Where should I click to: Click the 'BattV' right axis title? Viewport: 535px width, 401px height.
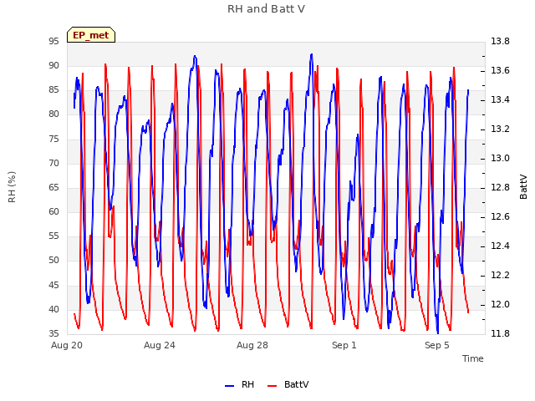click(x=523, y=187)
